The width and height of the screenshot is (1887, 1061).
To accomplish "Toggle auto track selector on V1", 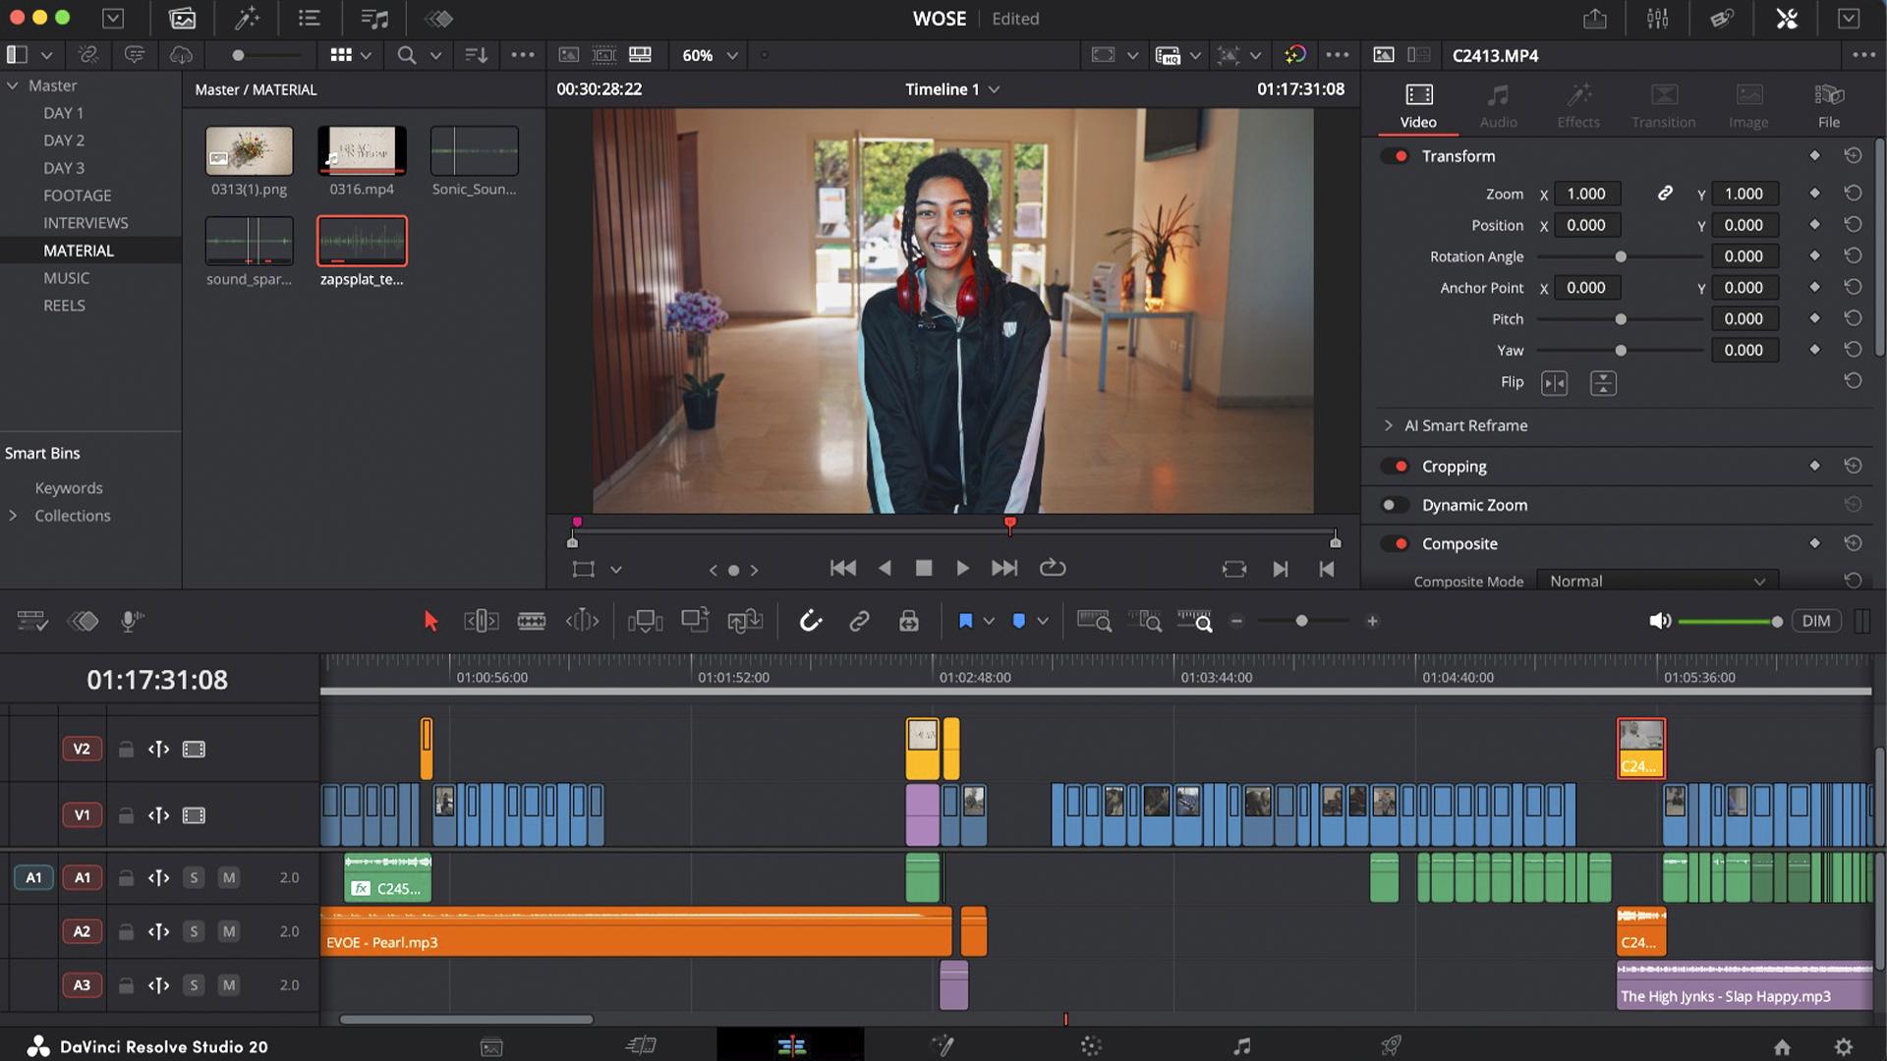I will pyautogui.click(x=158, y=815).
